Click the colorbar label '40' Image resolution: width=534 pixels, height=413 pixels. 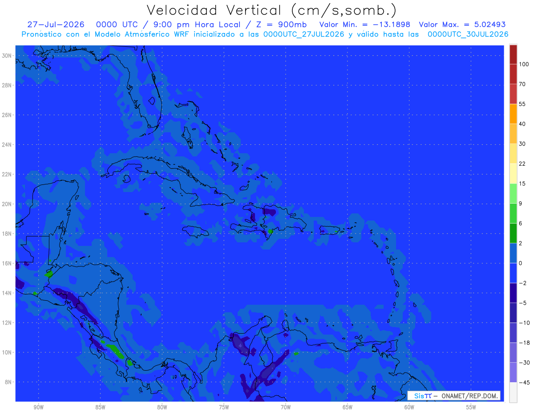522,124
